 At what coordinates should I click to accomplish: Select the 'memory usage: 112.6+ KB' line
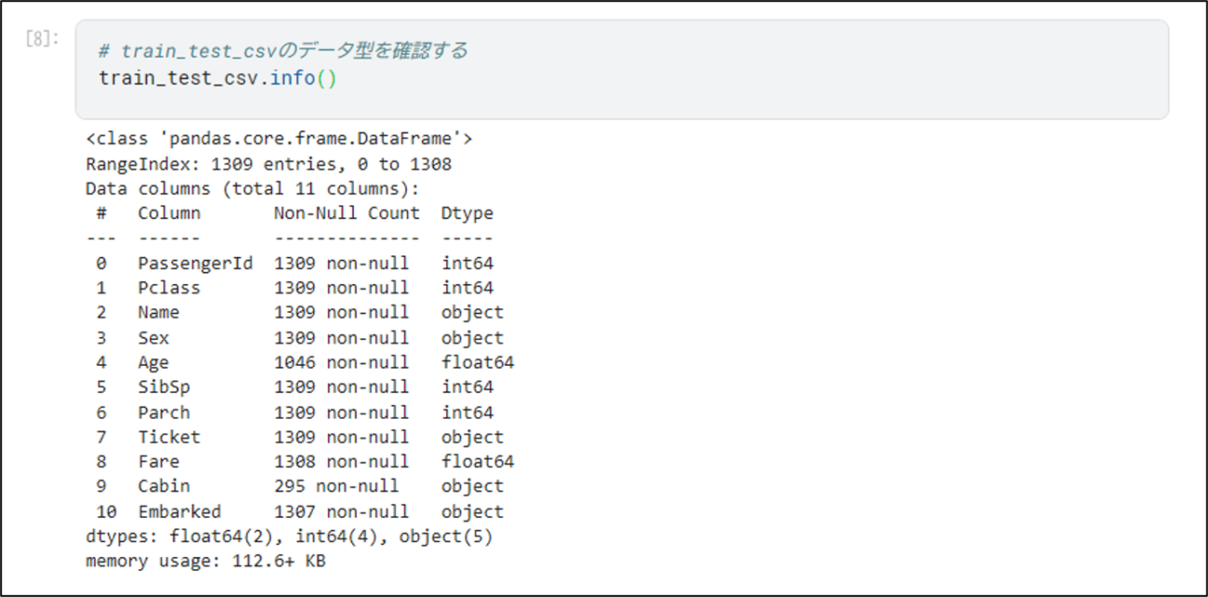tap(205, 562)
